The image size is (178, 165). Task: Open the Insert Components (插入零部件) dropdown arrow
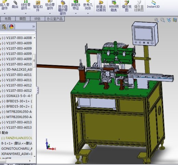tap(5, 14)
